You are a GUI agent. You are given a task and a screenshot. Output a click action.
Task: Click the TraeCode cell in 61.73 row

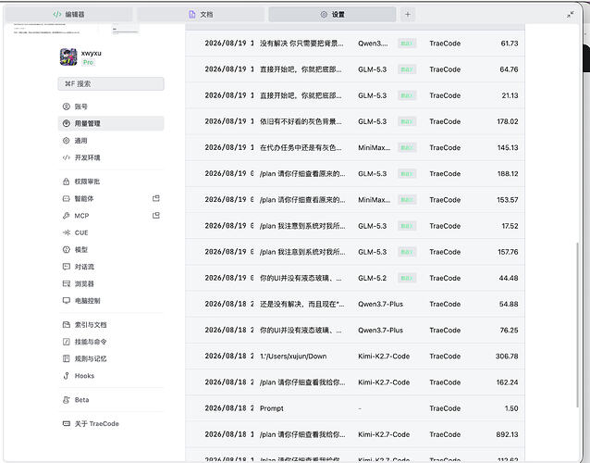click(445, 44)
